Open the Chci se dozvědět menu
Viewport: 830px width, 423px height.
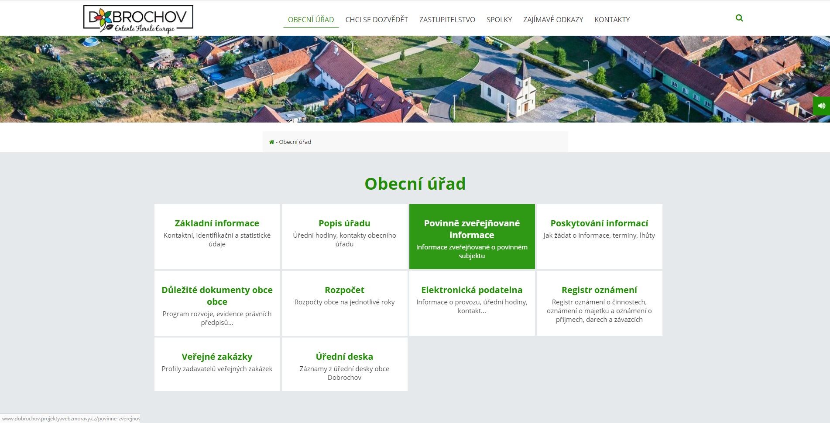(x=376, y=20)
